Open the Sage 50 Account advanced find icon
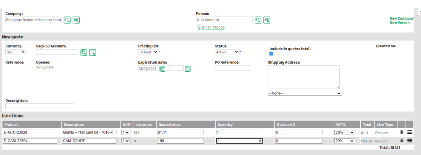The height and width of the screenshot is (155, 421). click(x=93, y=52)
